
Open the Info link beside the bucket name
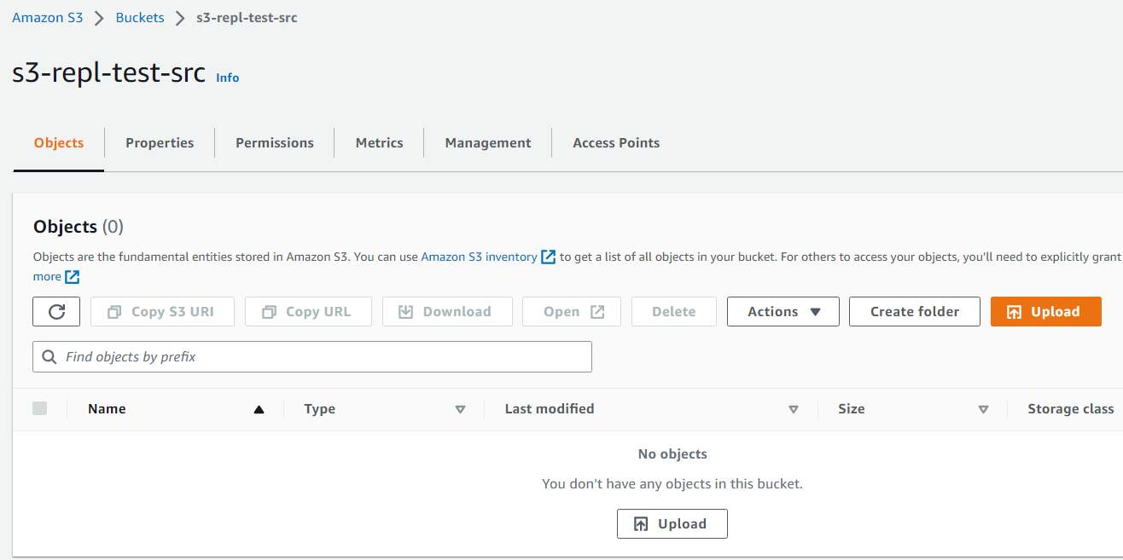click(x=227, y=78)
